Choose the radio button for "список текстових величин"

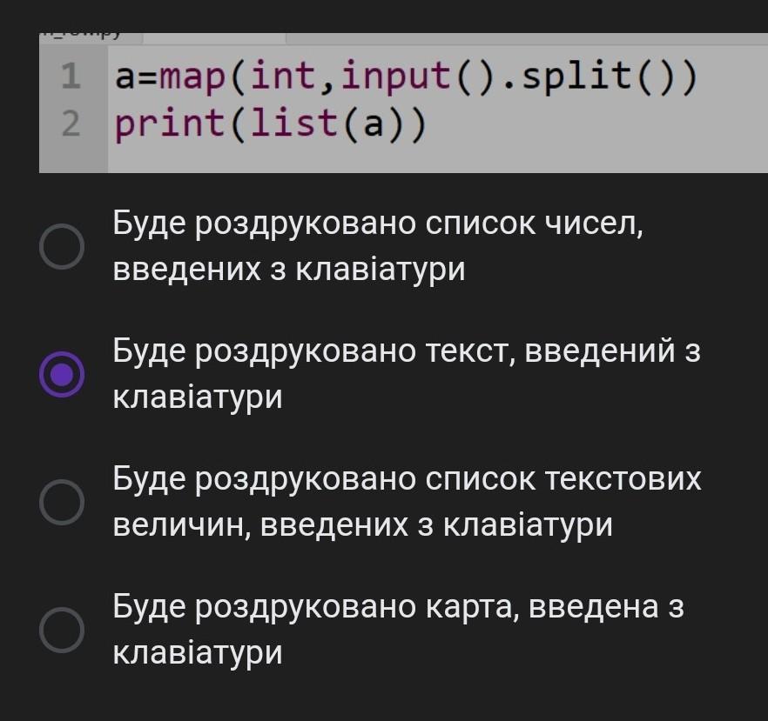pos(62,502)
